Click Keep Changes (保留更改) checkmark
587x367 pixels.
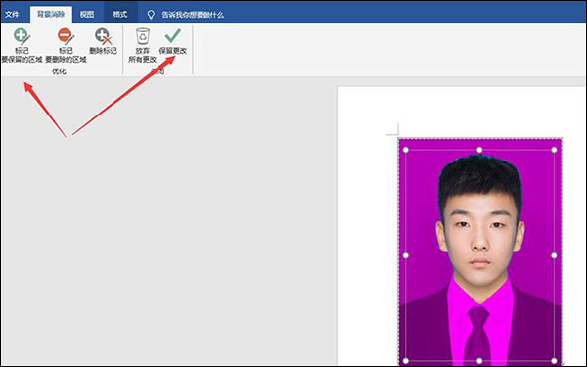pos(172,41)
